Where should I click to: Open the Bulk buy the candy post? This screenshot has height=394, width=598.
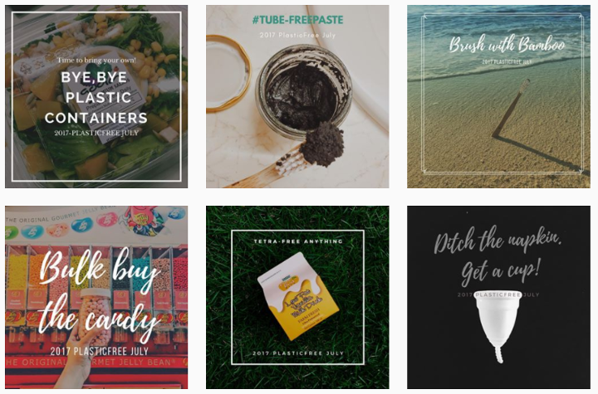coord(96,297)
